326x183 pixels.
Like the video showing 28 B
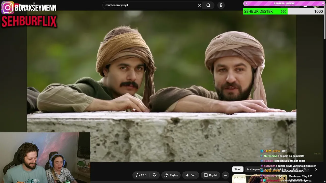[141, 175]
